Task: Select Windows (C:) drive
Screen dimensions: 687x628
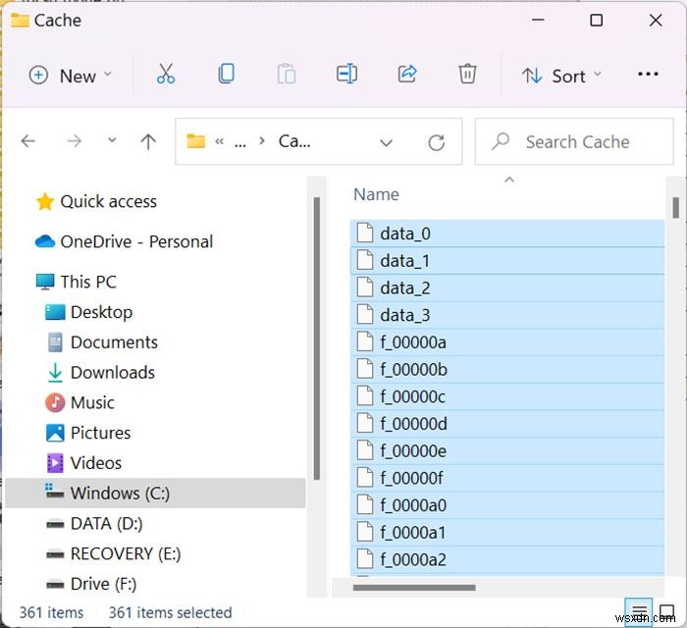Action: coord(155,494)
